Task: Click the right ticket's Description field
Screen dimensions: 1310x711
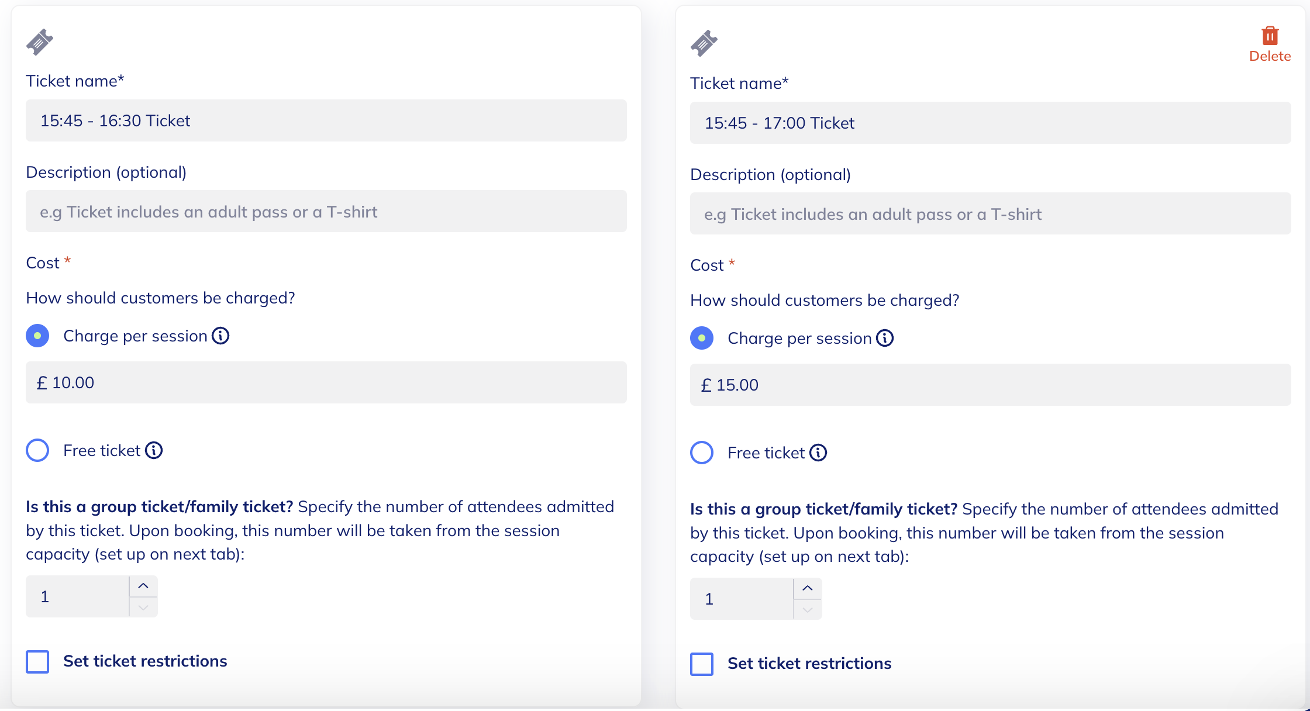Action: [x=990, y=214]
